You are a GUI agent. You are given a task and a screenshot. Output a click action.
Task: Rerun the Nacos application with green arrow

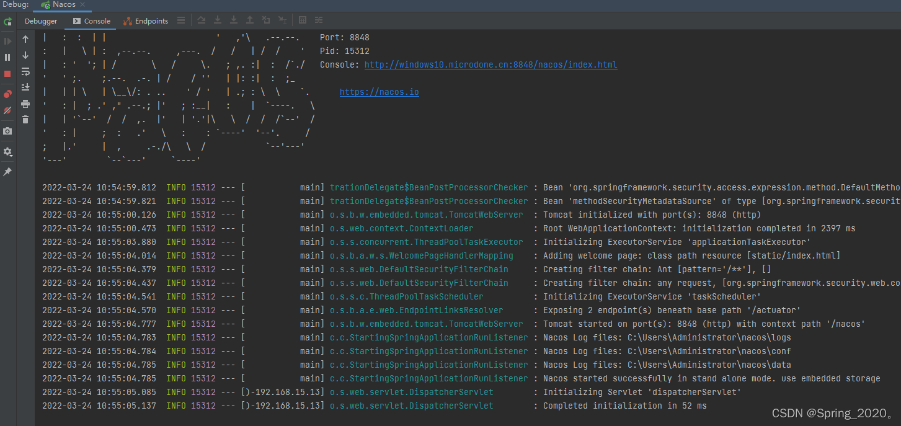[8, 22]
